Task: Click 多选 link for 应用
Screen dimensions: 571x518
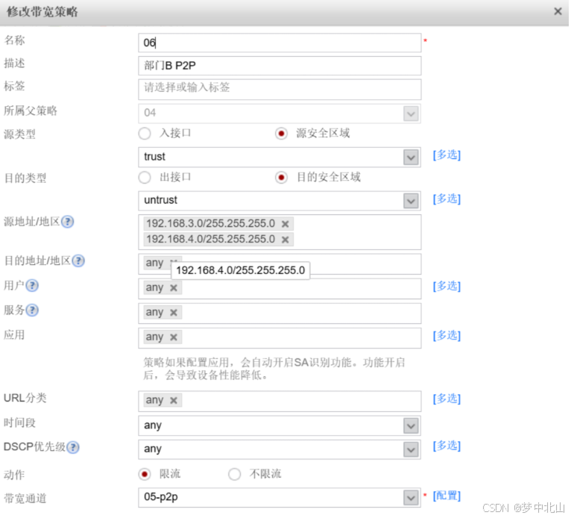Action: click(447, 335)
